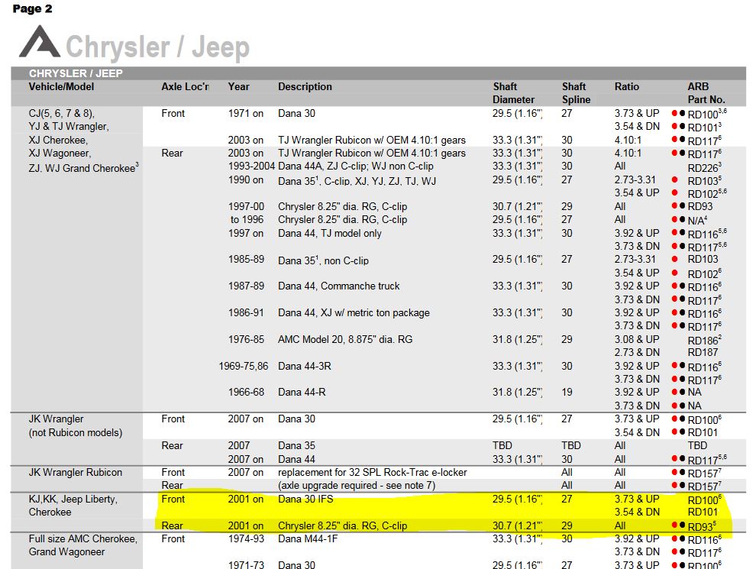Click the Shaft Spline column header
The image size is (756, 569).
pos(576,93)
